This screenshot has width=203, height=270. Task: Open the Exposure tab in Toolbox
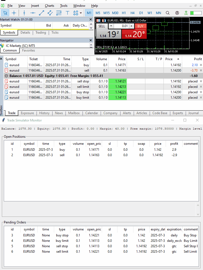coord(27,113)
